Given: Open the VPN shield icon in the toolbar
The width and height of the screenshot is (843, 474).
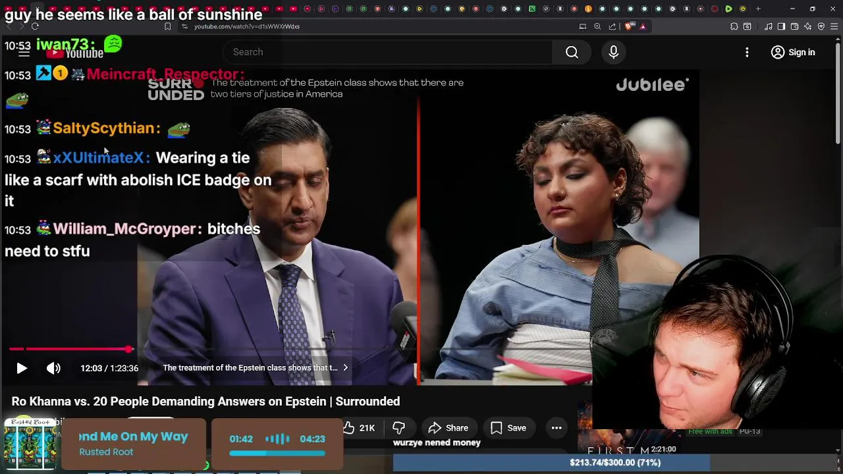Looking at the screenshot, I should click(x=821, y=26).
